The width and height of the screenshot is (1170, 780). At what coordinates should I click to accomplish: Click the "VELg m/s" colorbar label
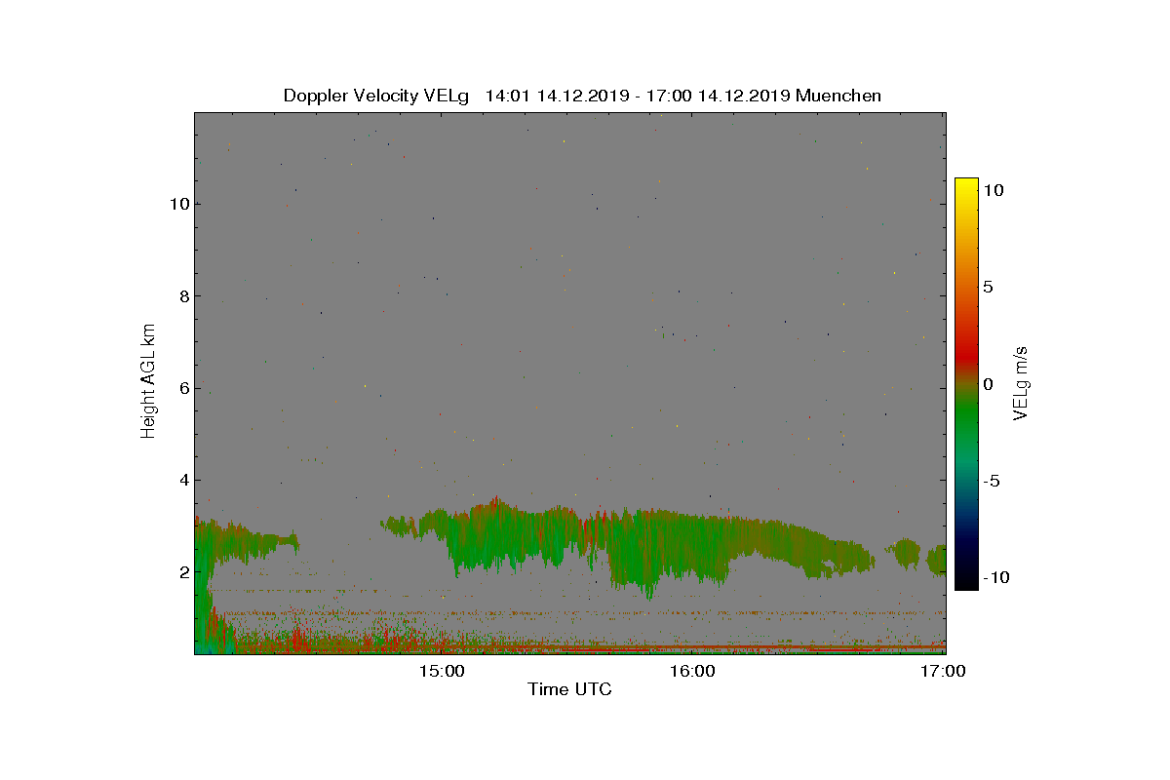[x=1021, y=382]
